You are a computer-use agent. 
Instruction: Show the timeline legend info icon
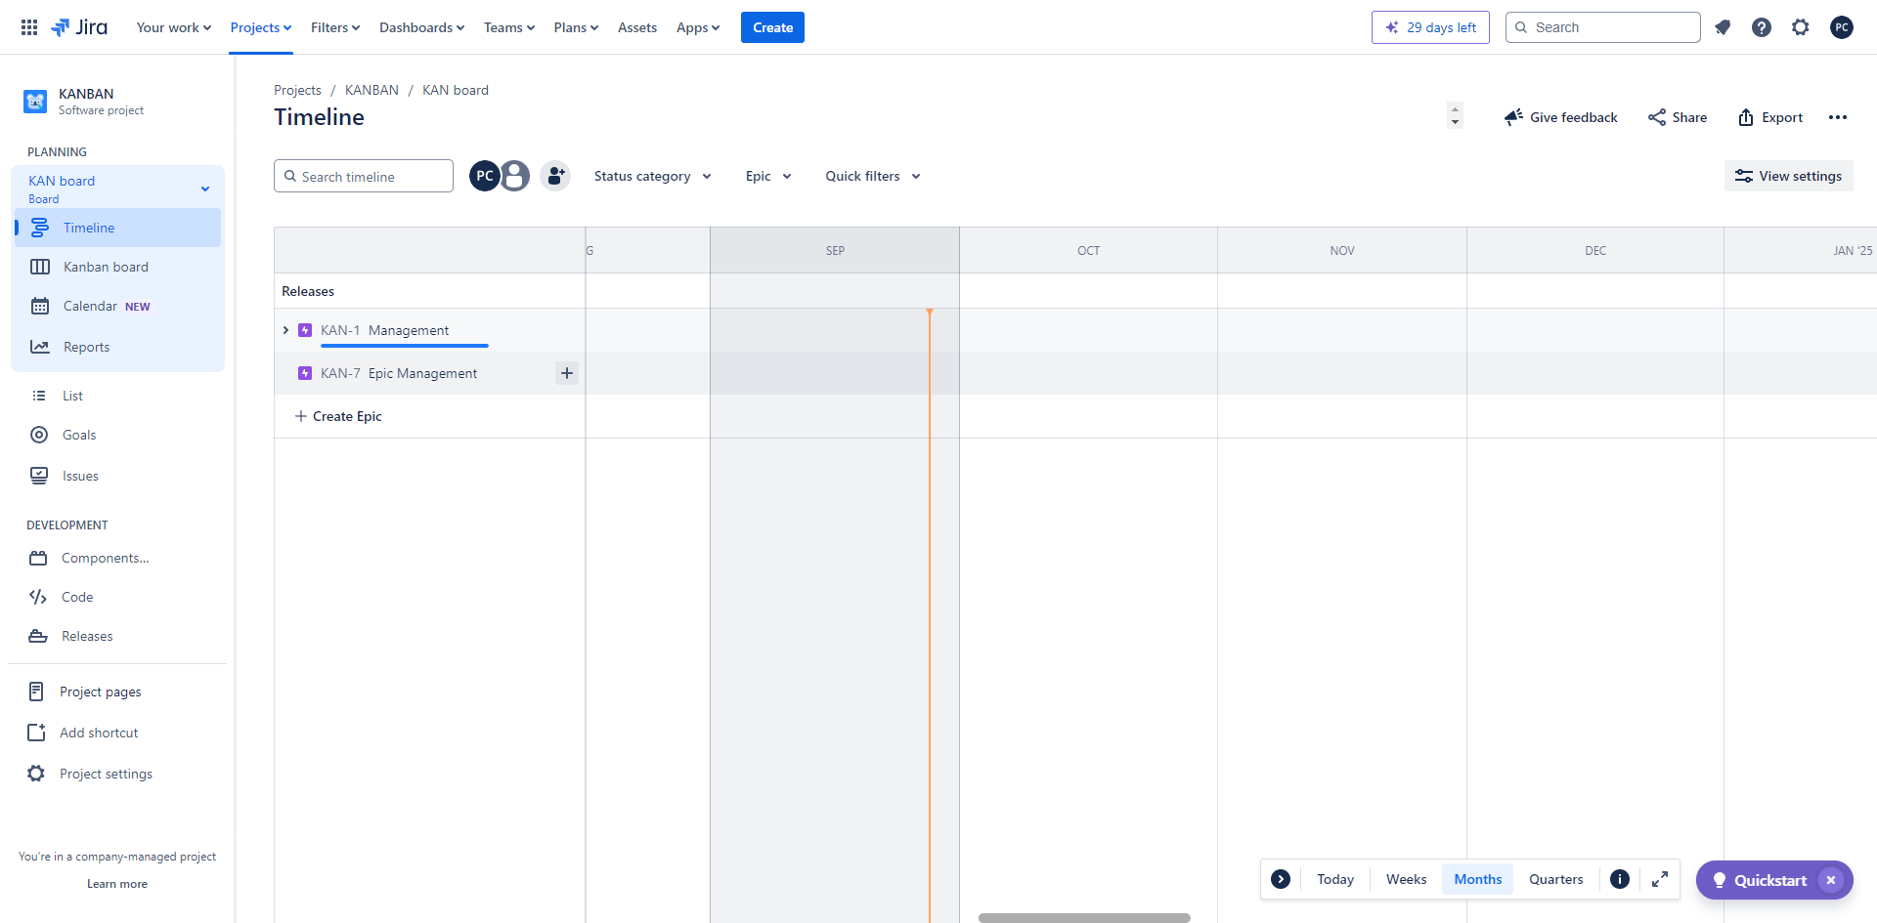1620,879
